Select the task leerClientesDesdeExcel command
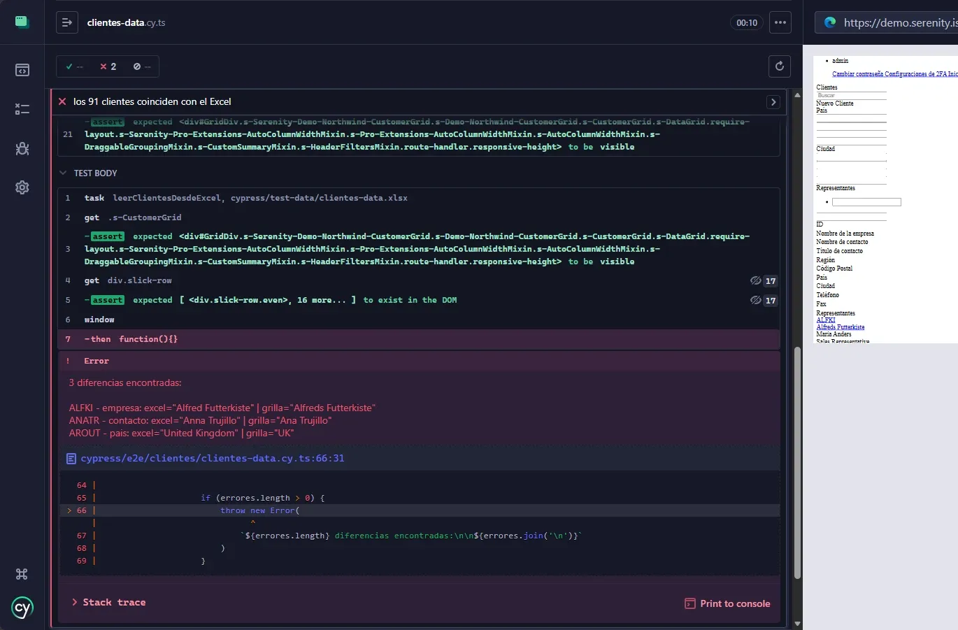Viewport: 958px width, 630px height. (418, 198)
